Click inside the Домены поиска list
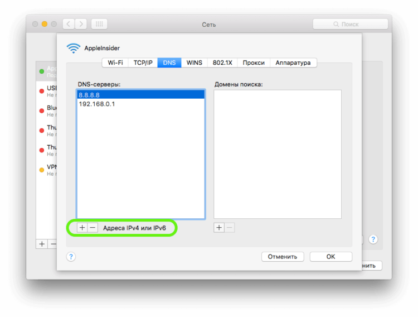418x317 pixels. (278, 154)
